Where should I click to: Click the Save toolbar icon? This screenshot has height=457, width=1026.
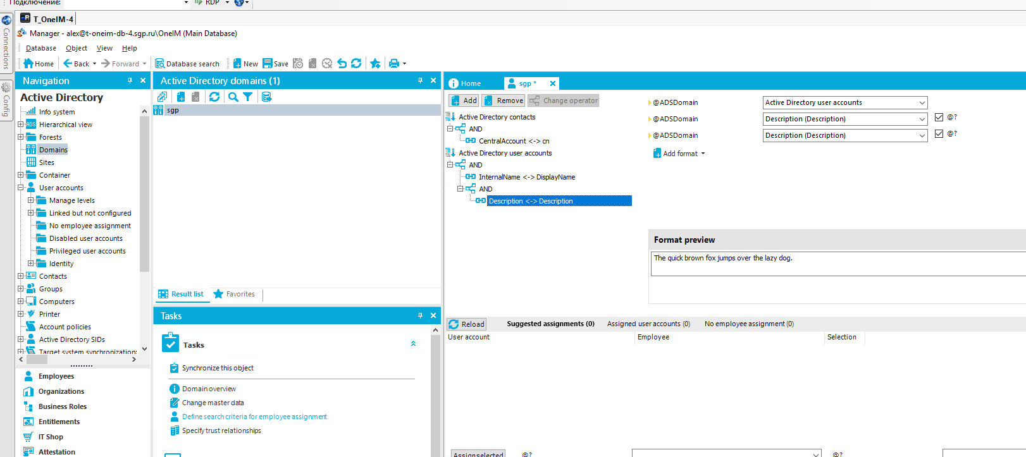[x=276, y=64]
